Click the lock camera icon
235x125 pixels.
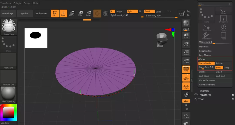[186, 94]
